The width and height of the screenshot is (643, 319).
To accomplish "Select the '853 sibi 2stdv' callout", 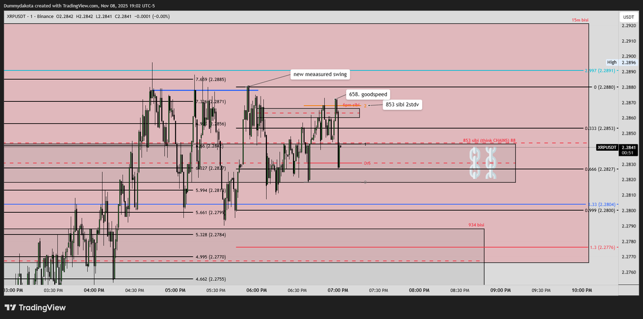I will [x=402, y=105].
